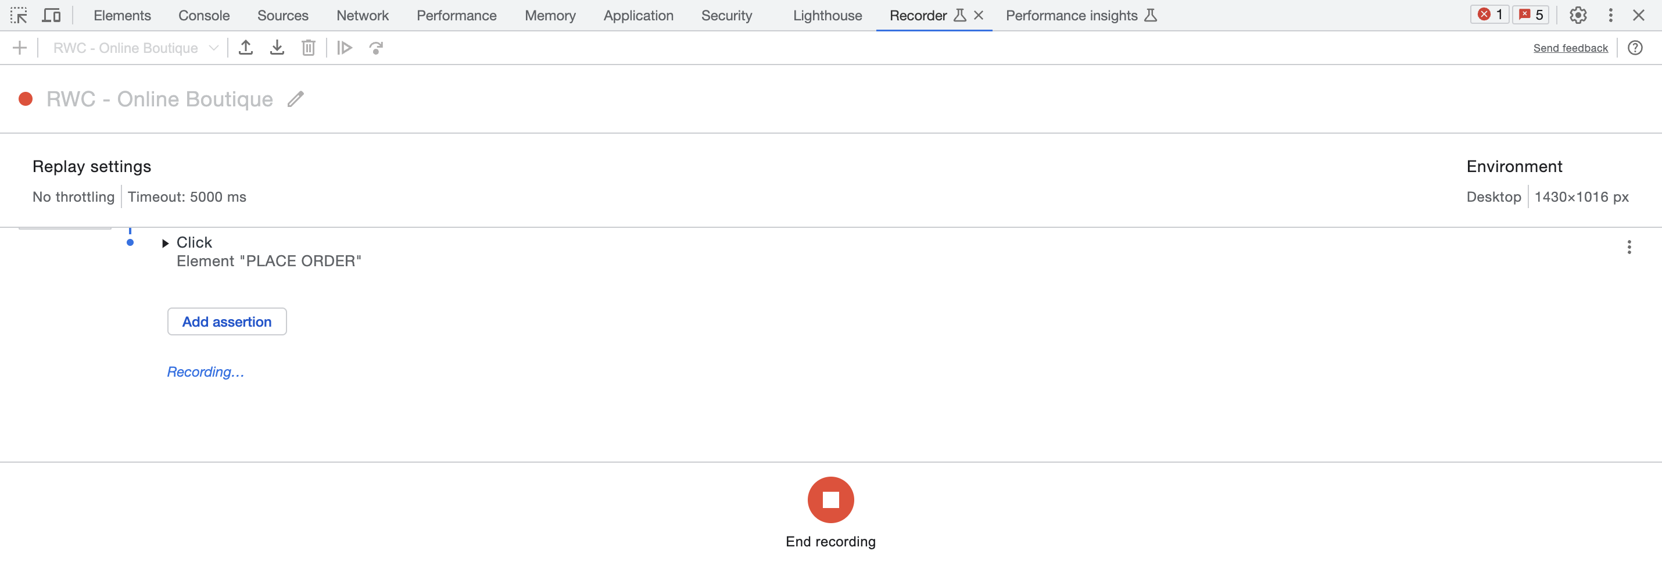
Task: Click the import recording download icon
Action: [277, 48]
